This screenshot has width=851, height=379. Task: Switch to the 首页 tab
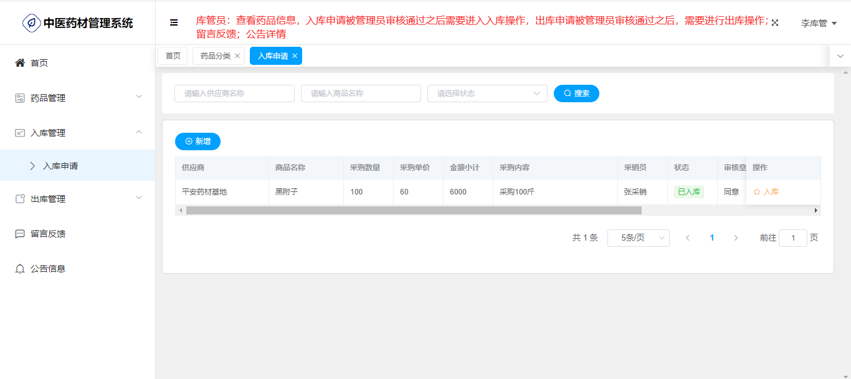coord(173,56)
